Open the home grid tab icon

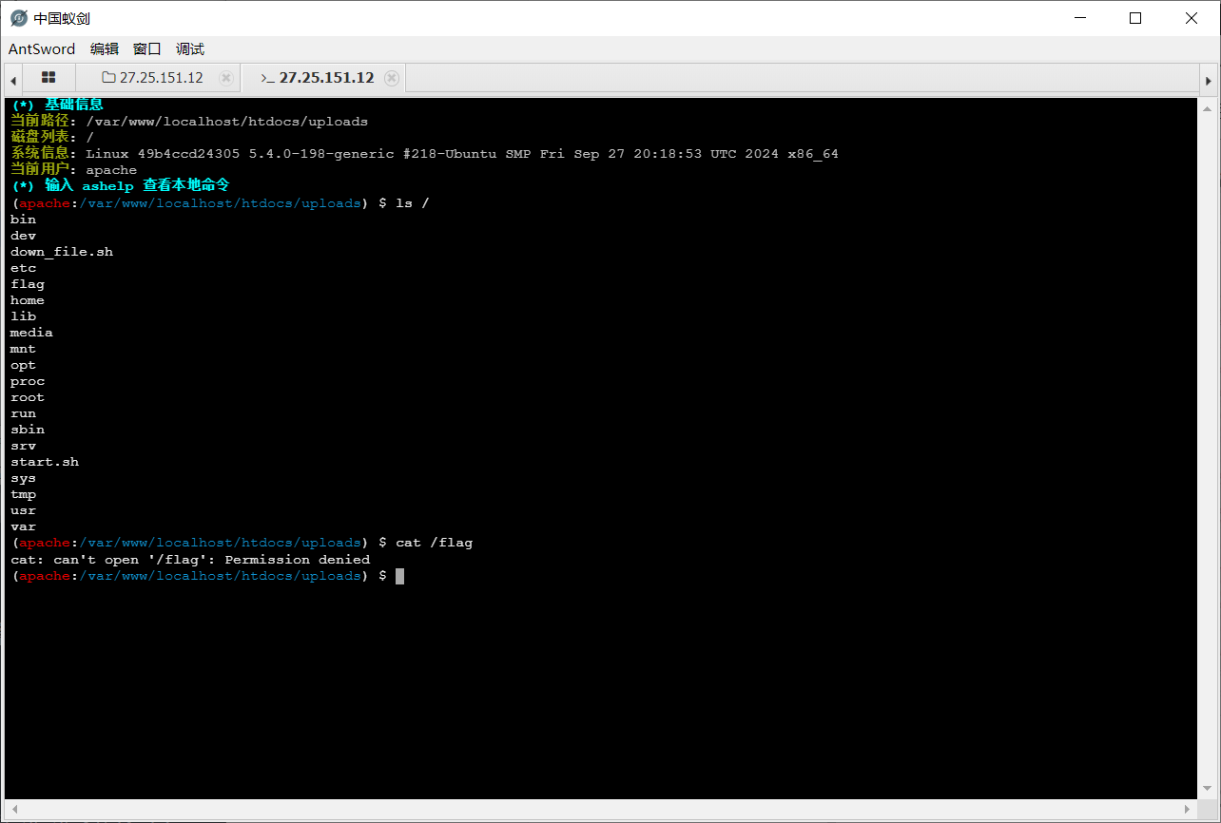pyautogui.click(x=48, y=78)
